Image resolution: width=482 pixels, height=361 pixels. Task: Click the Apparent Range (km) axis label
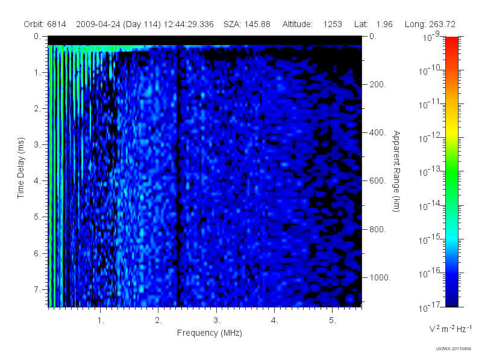[x=397, y=171]
